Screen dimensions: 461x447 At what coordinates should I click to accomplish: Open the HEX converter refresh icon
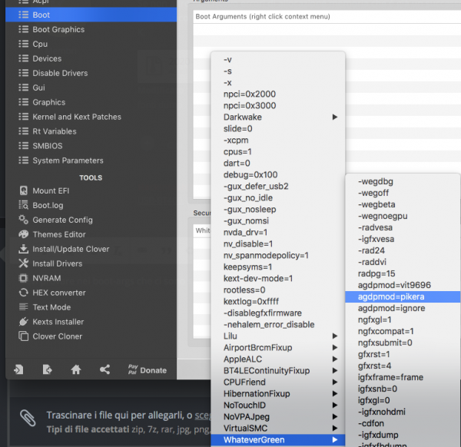click(x=24, y=293)
